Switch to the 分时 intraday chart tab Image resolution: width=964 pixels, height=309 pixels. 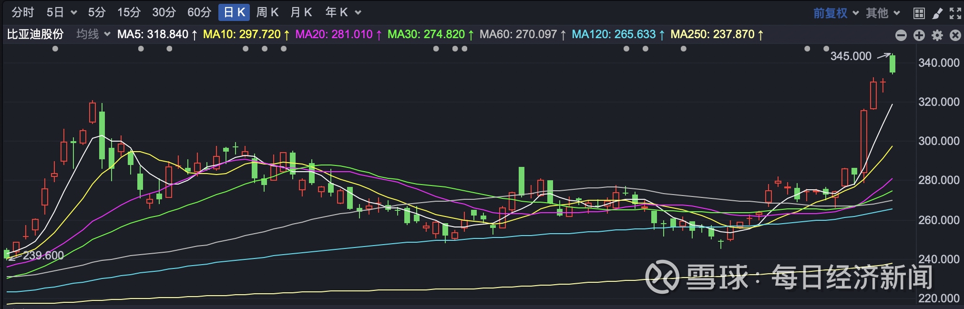click(22, 12)
